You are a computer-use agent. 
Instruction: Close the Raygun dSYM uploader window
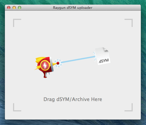click(x=9, y=8)
